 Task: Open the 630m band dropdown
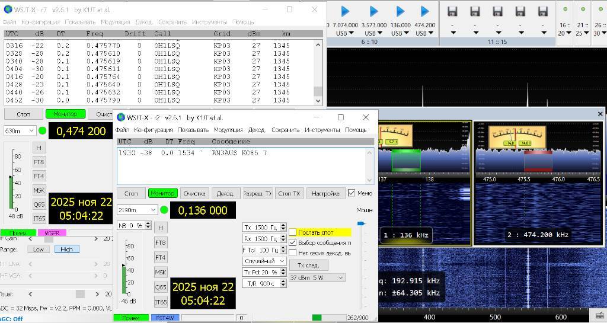click(x=20, y=130)
